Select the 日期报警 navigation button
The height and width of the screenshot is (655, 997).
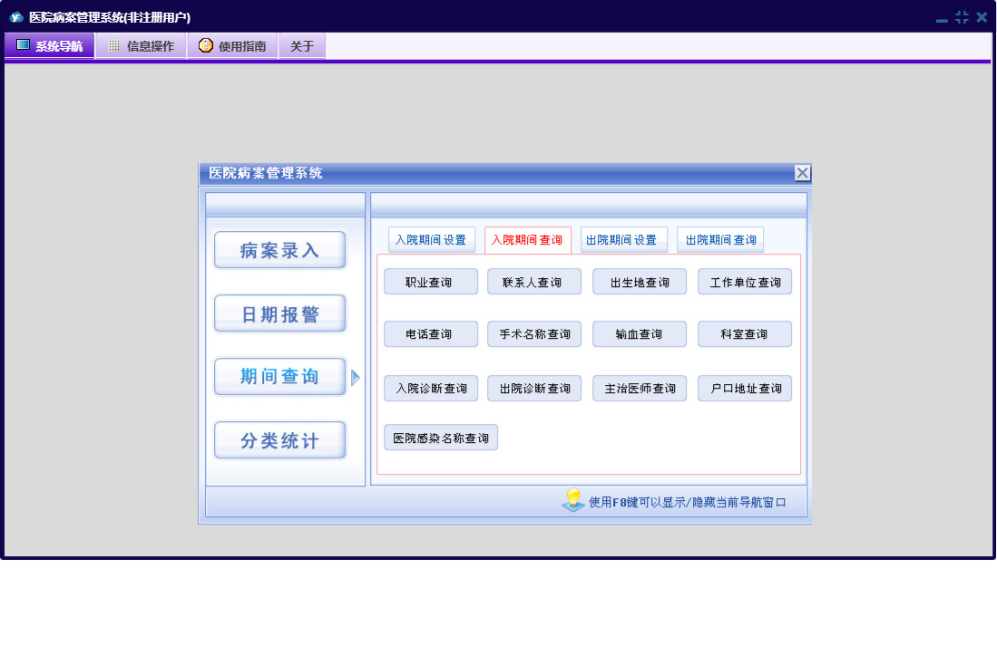tap(279, 313)
